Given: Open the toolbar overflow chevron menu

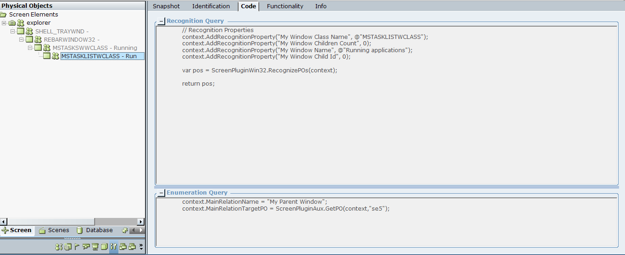Looking at the screenshot, I should [x=141, y=247].
